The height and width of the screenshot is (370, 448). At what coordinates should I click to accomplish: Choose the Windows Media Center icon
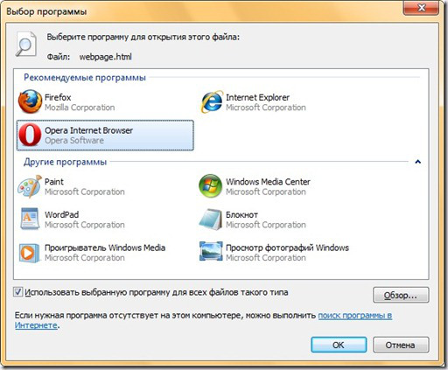[210, 185]
